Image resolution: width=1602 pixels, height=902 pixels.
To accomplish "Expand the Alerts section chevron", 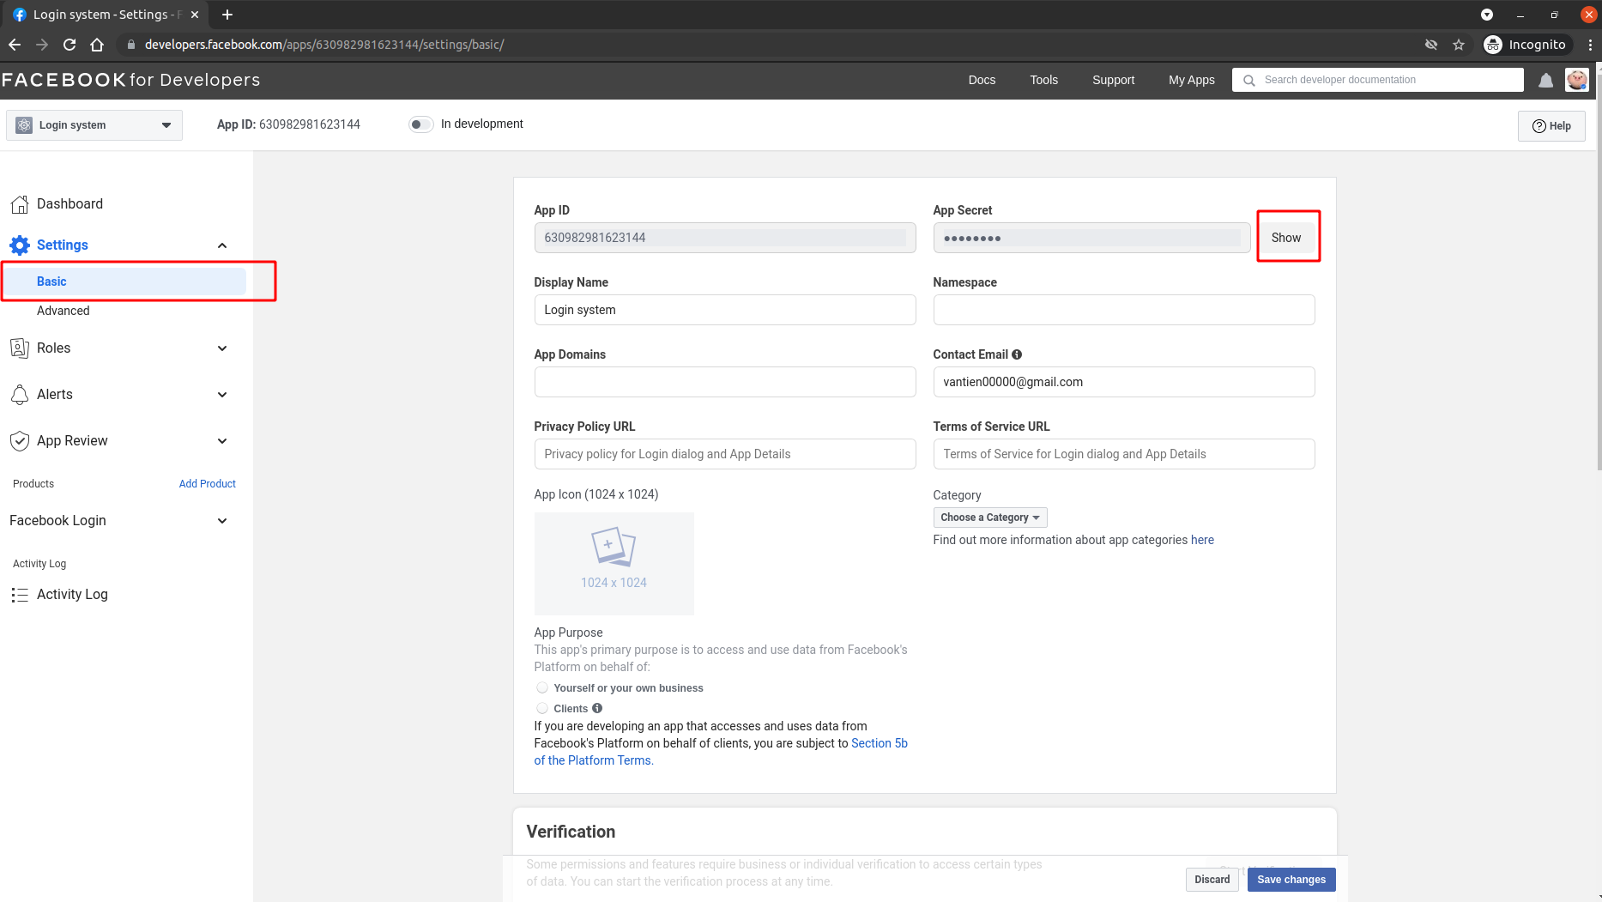I will tap(222, 395).
